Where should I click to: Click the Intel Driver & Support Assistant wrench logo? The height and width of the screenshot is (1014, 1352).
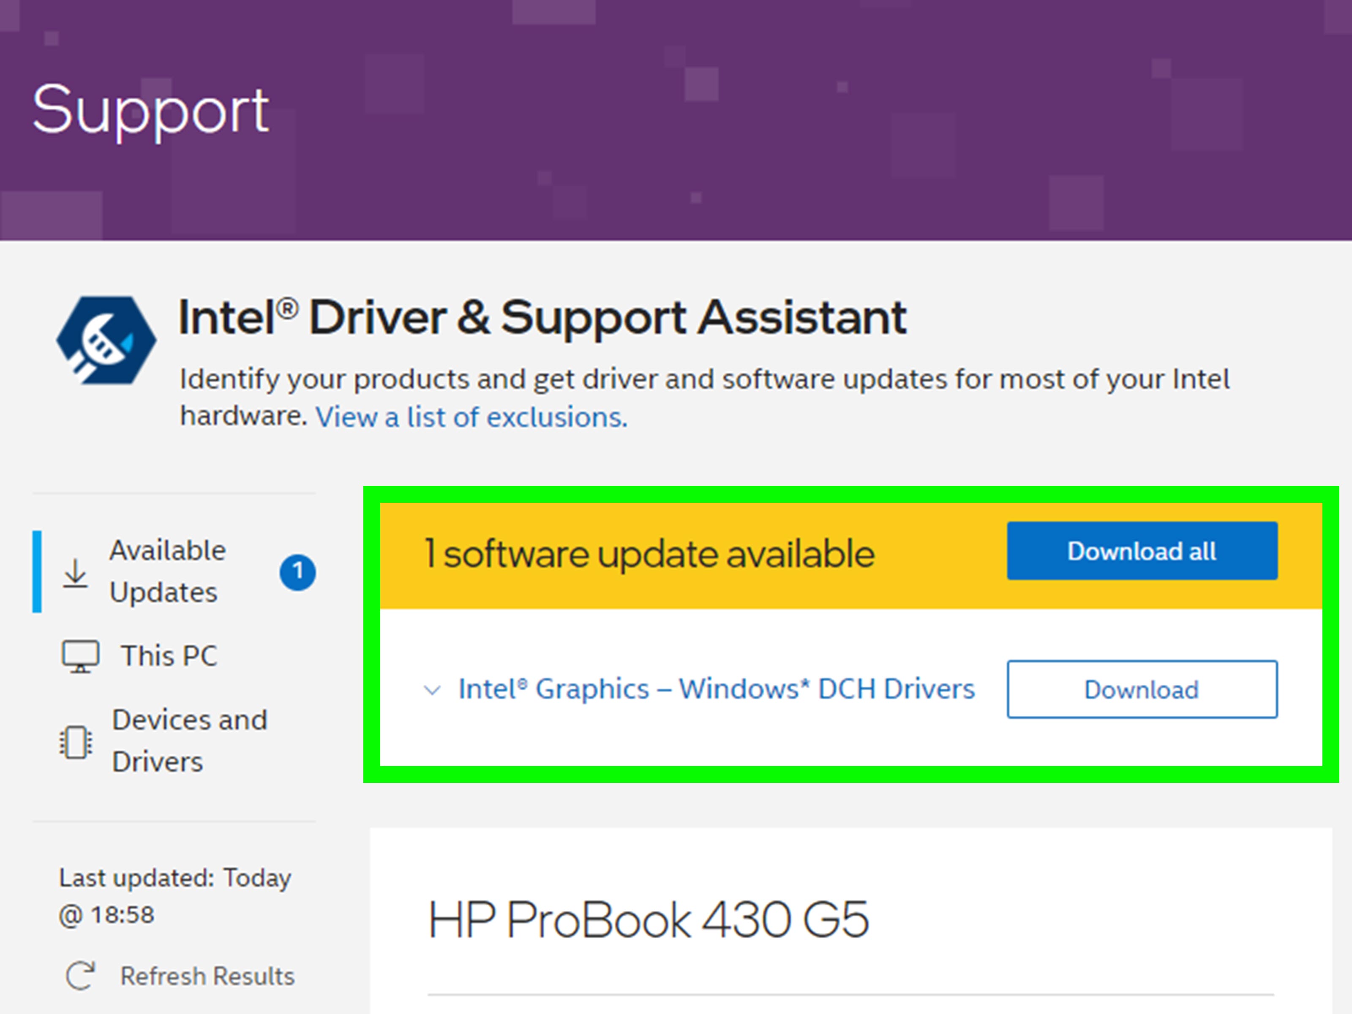tap(106, 341)
